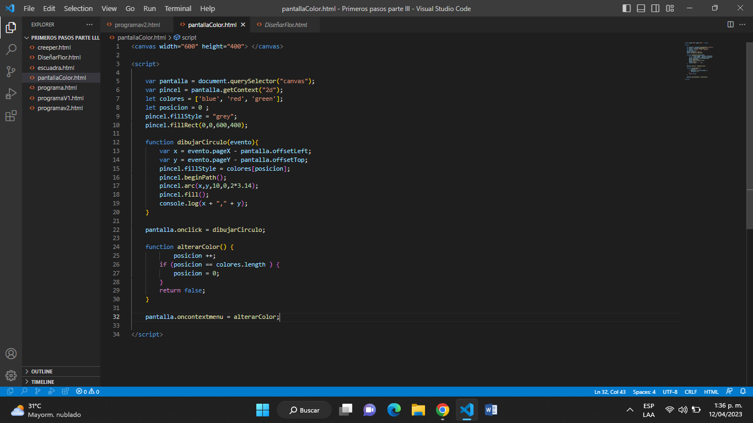Viewport: 753px width, 423px height.
Task: Click the feedback icon in status bar
Action: (x=729, y=392)
